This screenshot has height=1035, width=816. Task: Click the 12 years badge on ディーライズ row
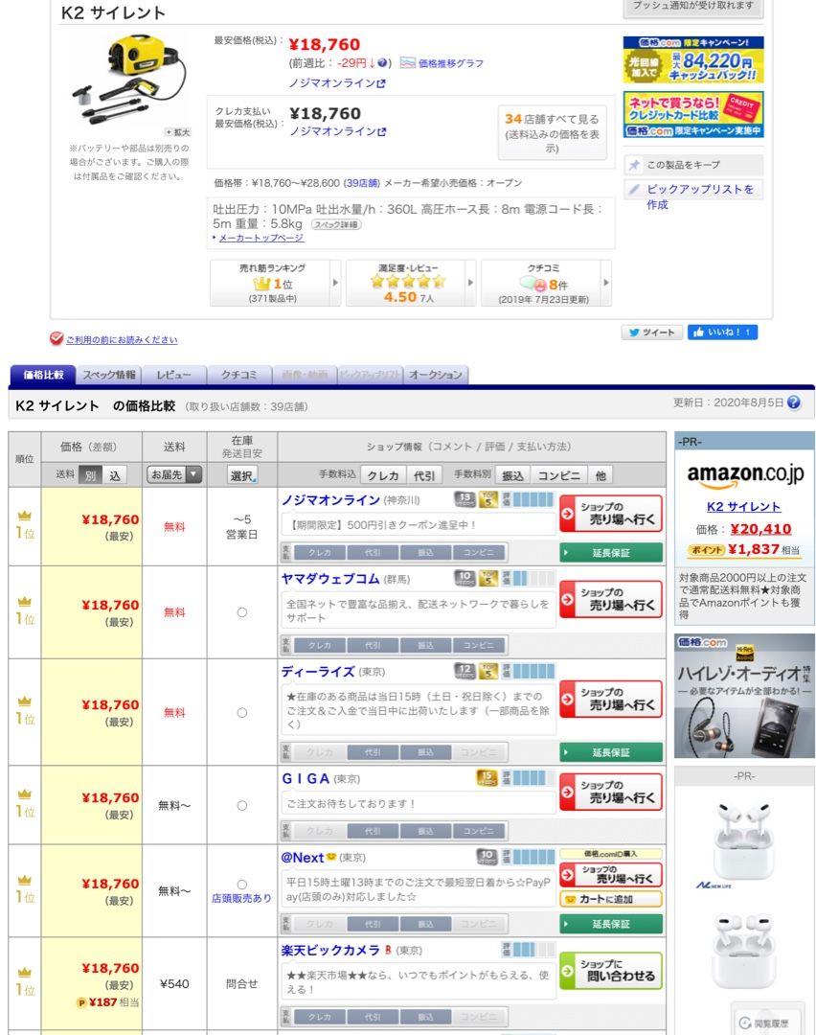click(465, 671)
